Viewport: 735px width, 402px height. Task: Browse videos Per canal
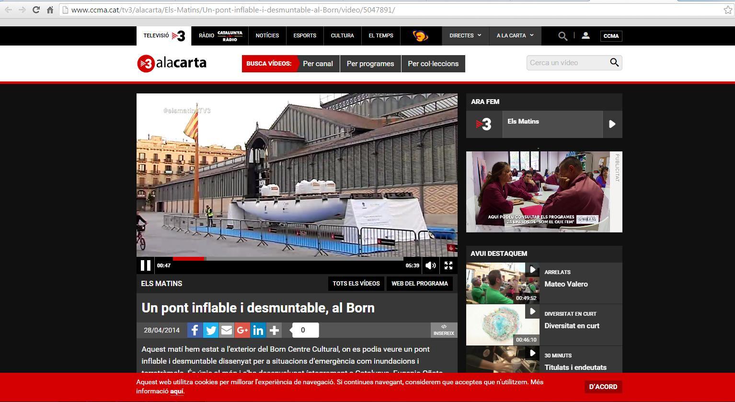318,64
